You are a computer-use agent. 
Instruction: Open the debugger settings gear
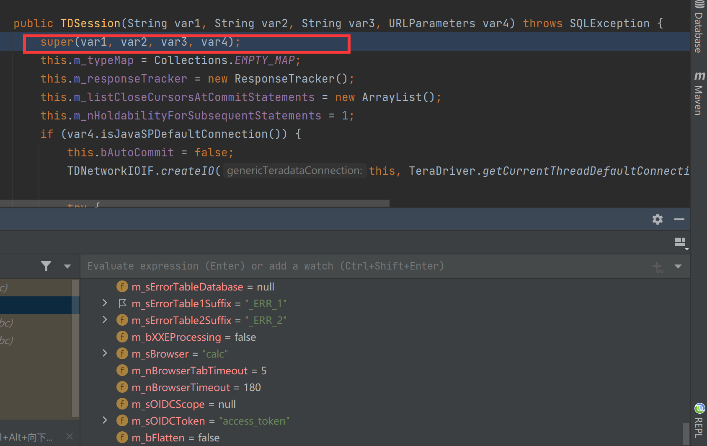point(658,219)
